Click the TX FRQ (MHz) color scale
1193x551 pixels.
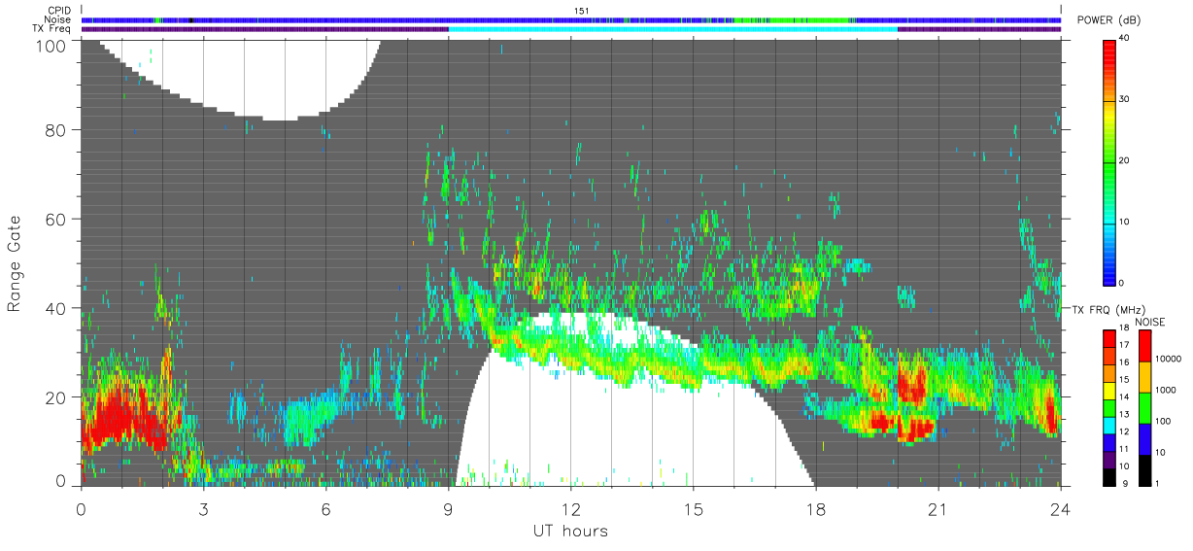pyautogui.click(x=1110, y=408)
